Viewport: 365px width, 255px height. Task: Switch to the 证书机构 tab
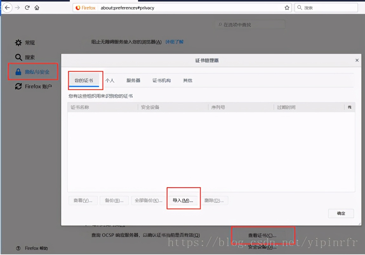162,81
